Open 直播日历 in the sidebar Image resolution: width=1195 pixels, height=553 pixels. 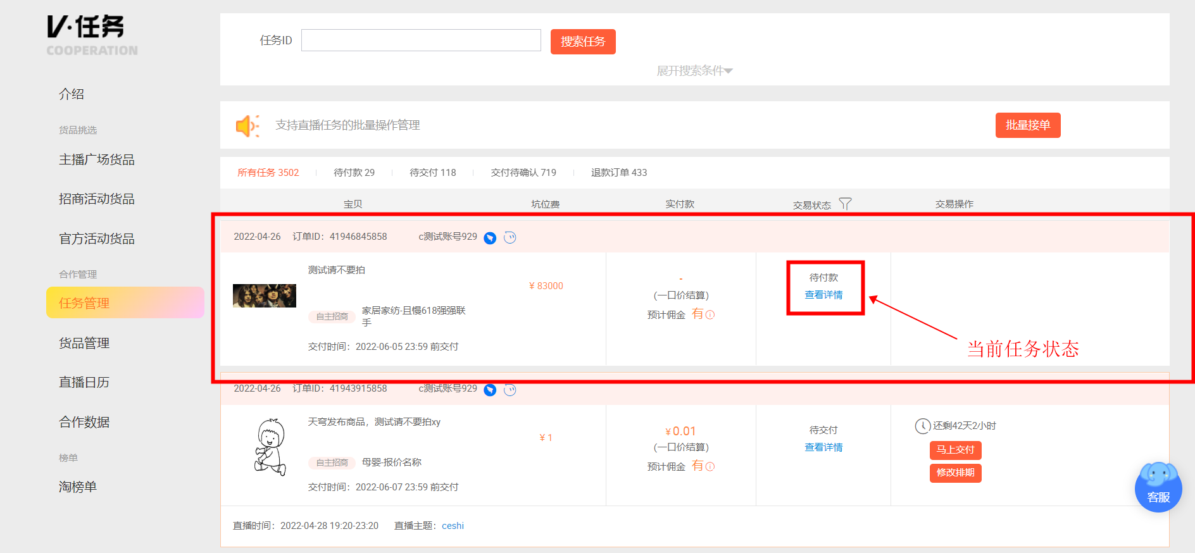tap(84, 383)
